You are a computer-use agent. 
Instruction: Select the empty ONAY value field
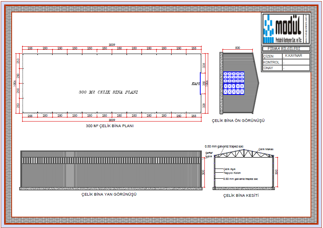point(296,68)
